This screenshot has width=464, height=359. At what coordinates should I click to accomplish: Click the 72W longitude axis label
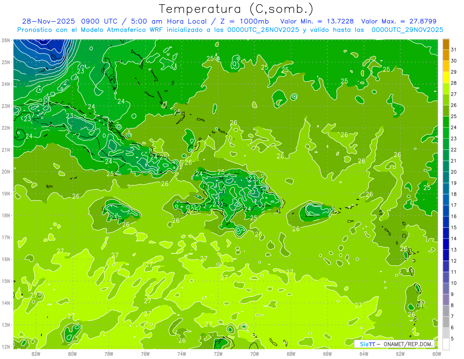[x=218, y=353]
